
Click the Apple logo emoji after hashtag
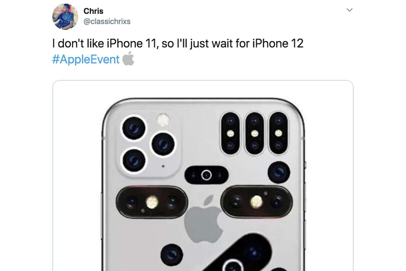[x=128, y=59]
